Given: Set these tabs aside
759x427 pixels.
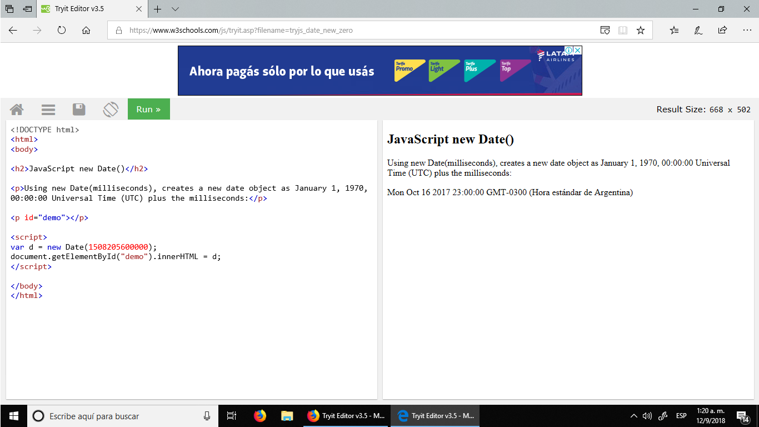Looking at the screenshot, I should [27, 9].
